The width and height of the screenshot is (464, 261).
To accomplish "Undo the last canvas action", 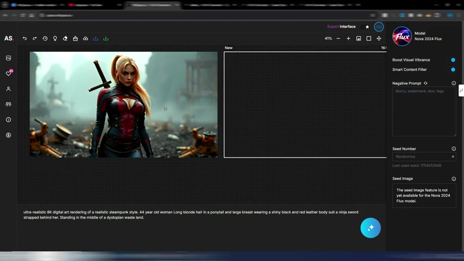I will 24,39.
